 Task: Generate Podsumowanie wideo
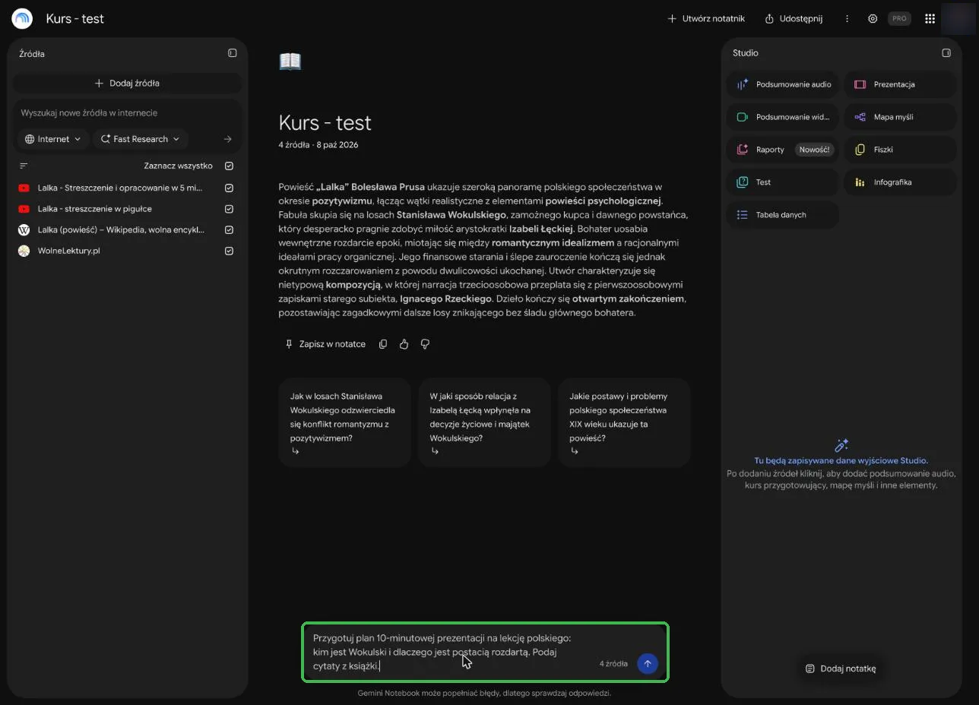coord(783,117)
